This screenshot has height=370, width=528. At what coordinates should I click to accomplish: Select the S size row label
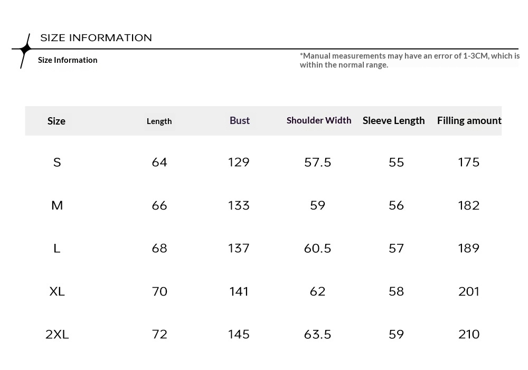57,163
